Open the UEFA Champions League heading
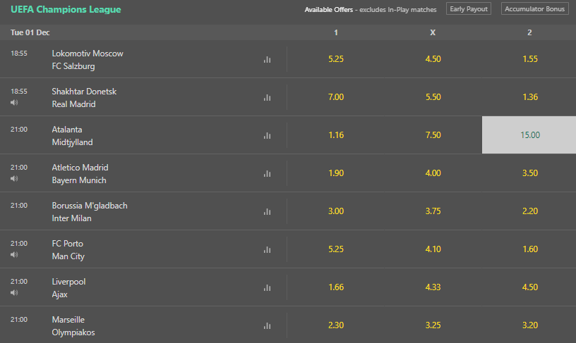The image size is (576, 343). 66,10
